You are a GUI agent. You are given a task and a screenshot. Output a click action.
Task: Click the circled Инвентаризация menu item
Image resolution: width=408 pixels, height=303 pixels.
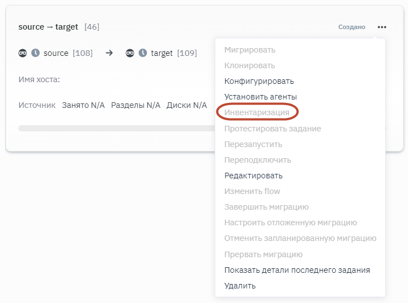(257, 112)
